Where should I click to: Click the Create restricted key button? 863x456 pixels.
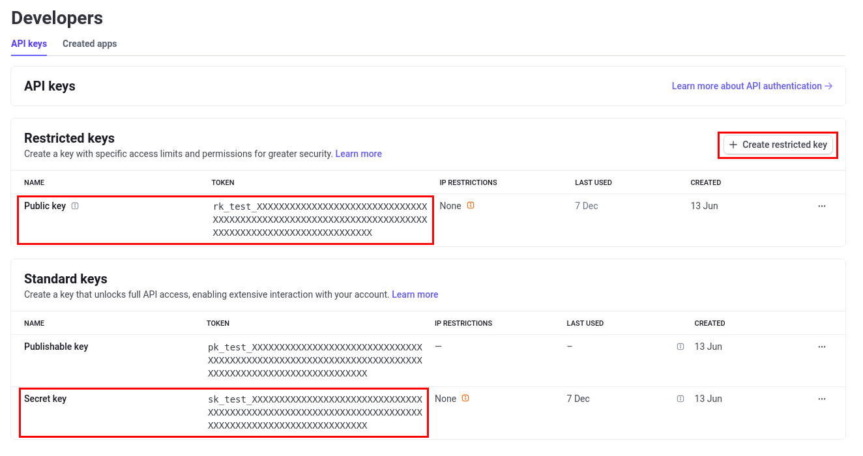coord(778,145)
